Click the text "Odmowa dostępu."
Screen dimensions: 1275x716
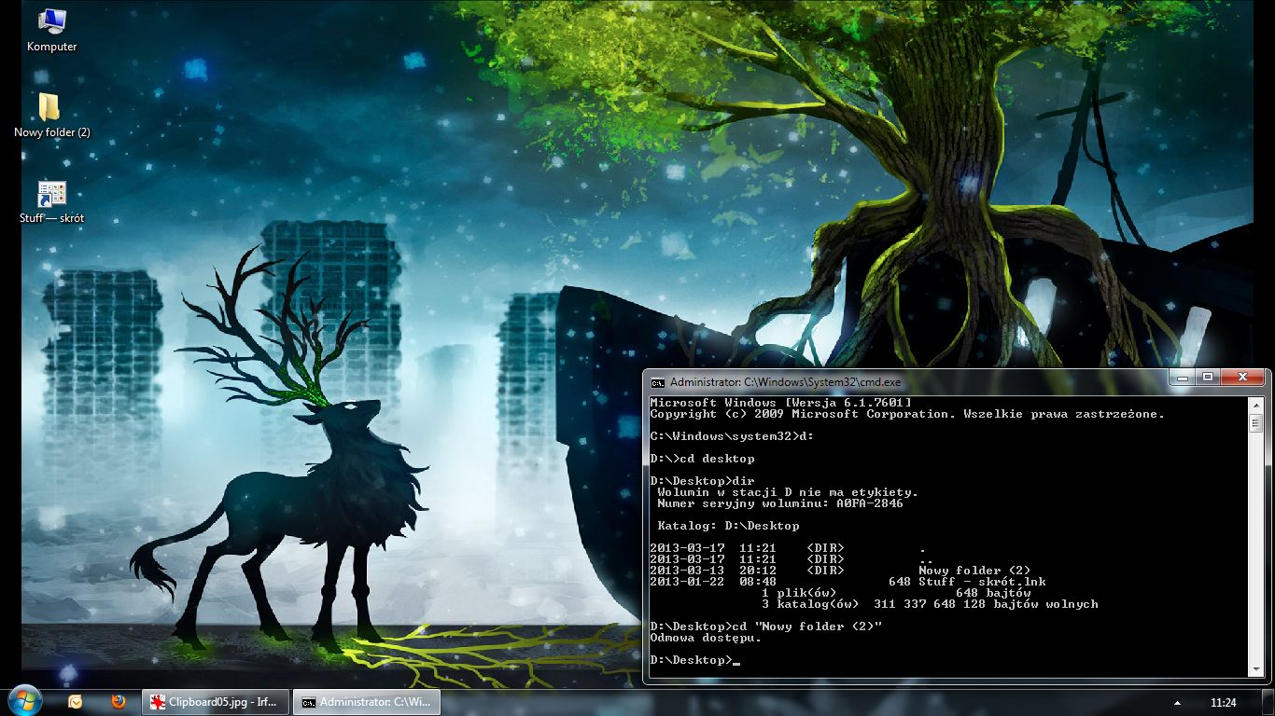(706, 638)
